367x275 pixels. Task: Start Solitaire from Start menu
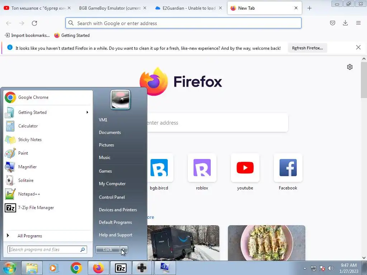(x=48, y=180)
